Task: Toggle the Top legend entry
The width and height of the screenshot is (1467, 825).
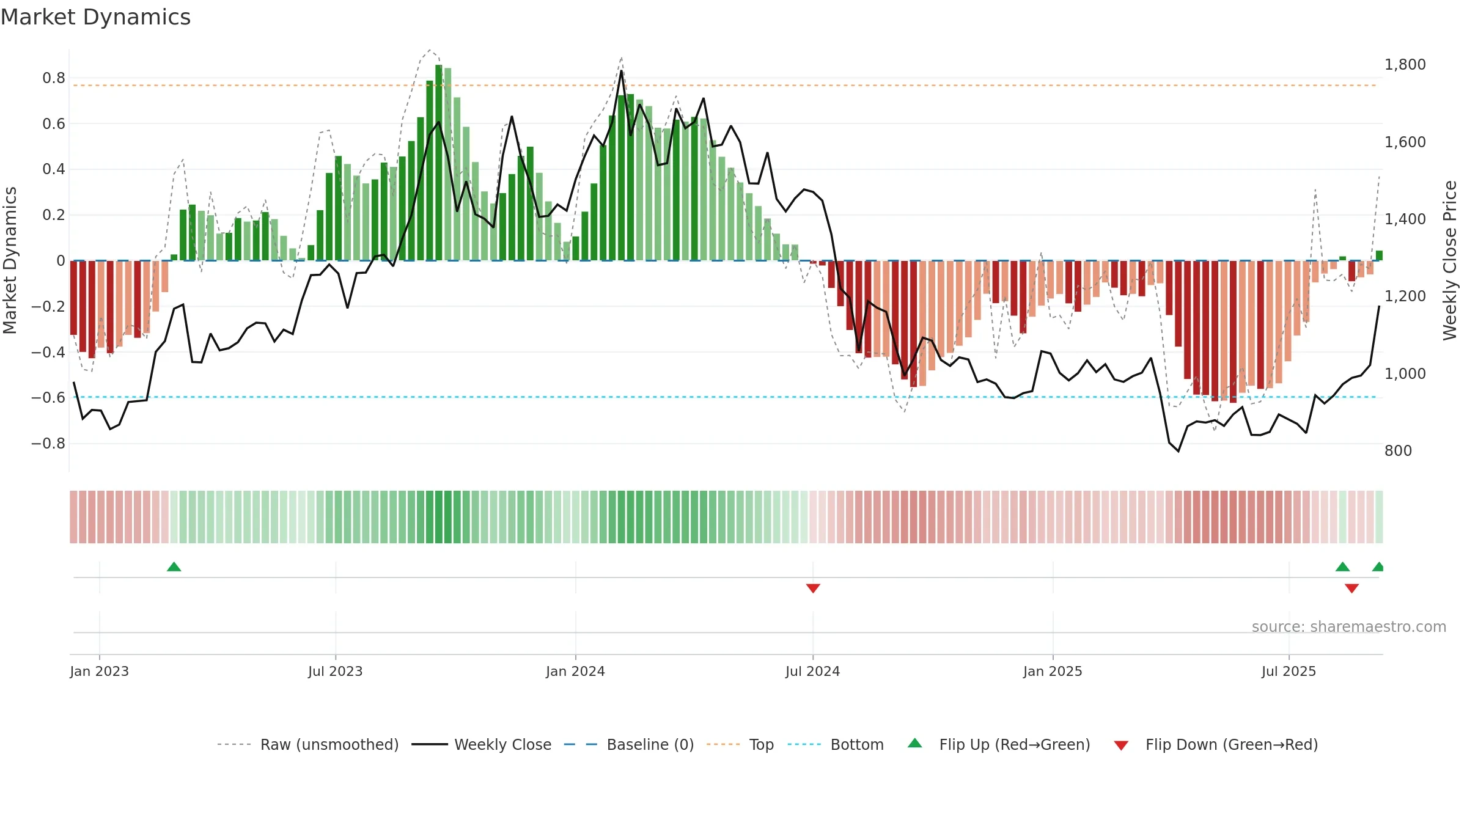Action: coord(740,744)
